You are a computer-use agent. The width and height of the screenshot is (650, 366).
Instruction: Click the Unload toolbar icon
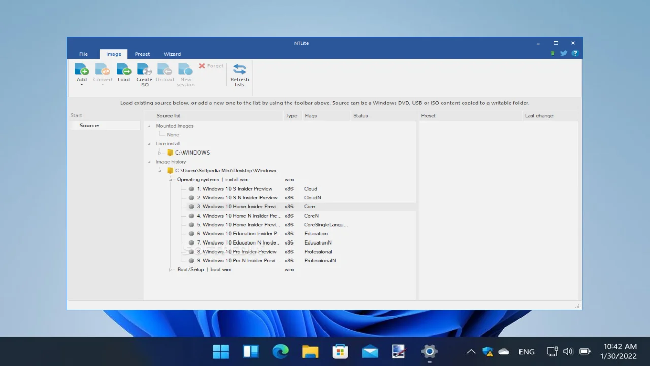pos(165,69)
